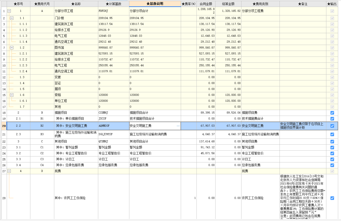Select the AQWMSGF calculation base cell
This screenshot has width=341, height=221.
(x=114, y=126)
